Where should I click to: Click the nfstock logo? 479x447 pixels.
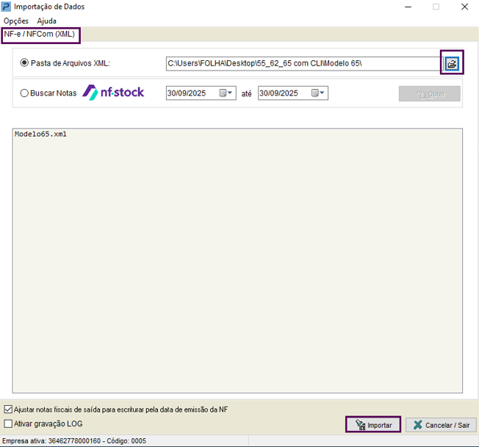(113, 93)
